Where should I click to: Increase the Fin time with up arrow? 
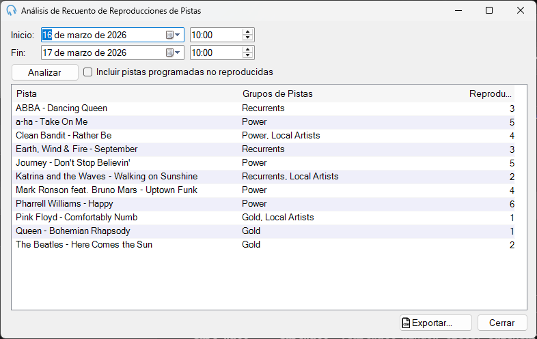click(247, 50)
